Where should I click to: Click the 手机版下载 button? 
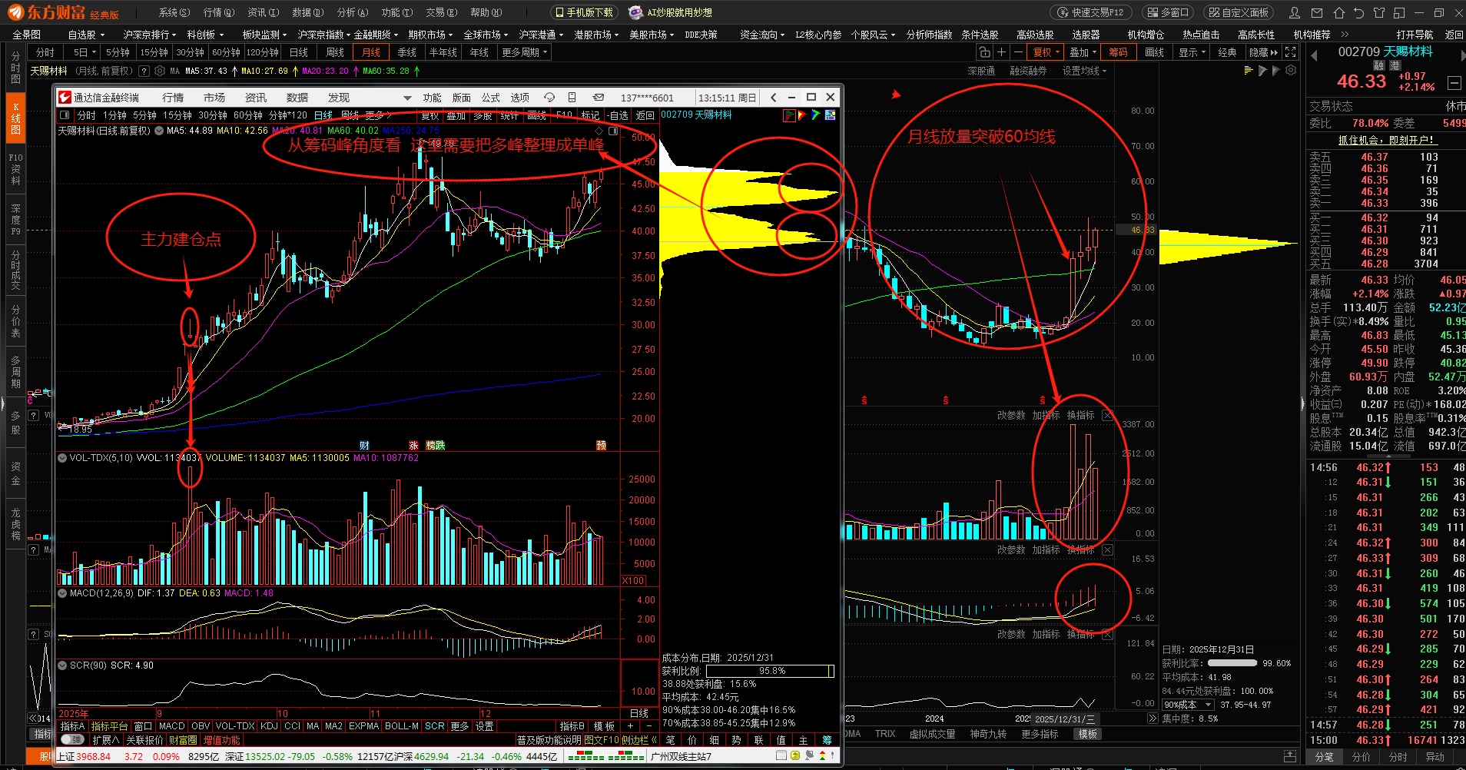pos(584,12)
